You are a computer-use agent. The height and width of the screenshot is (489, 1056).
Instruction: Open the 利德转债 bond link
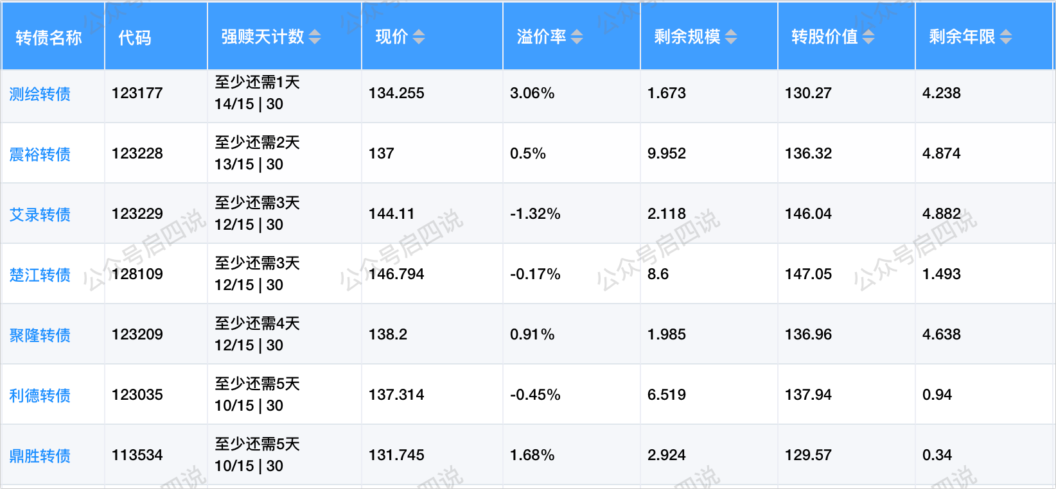click(40, 396)
